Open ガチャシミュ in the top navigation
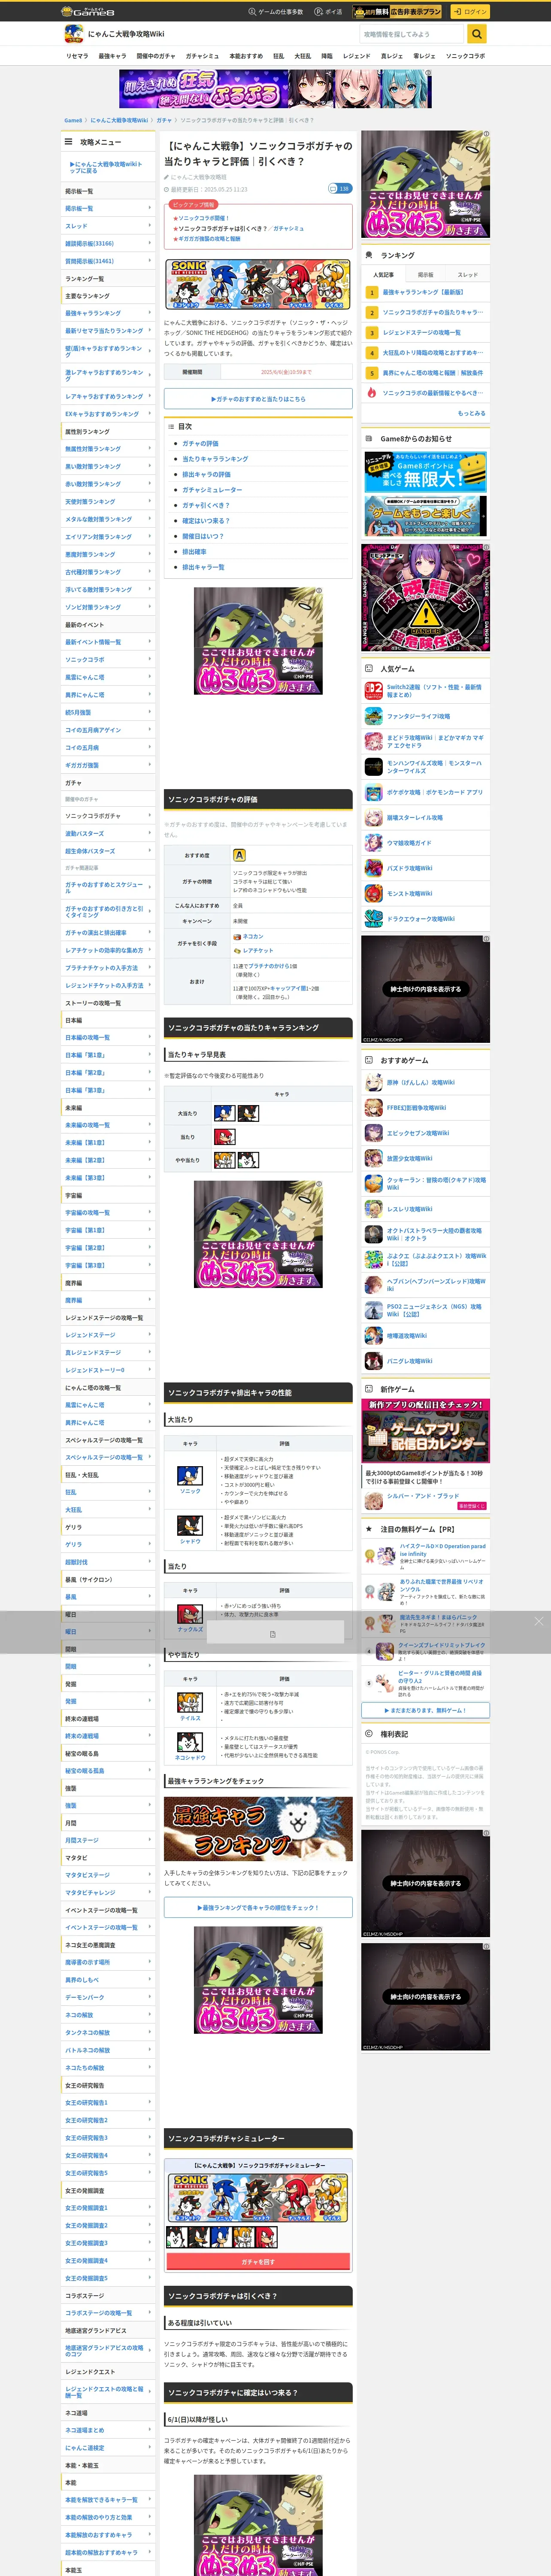 point(202,56)
